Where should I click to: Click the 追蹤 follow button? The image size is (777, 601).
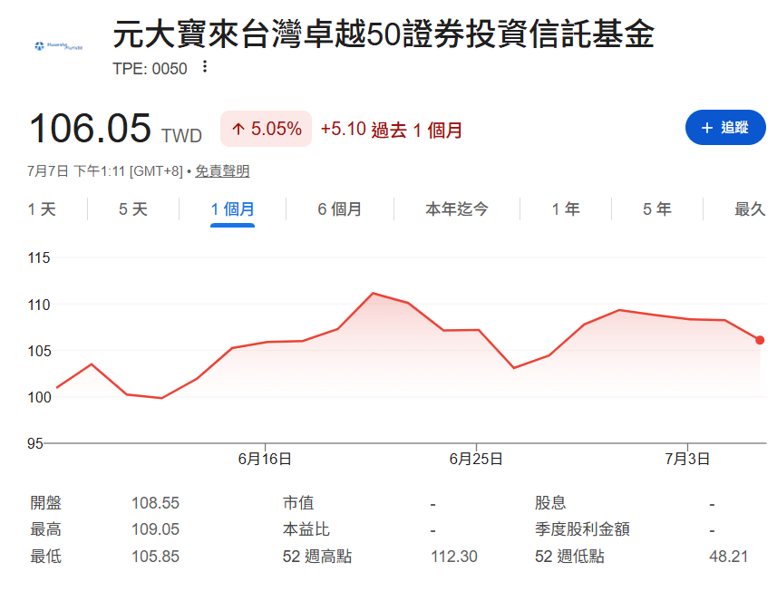725,127
